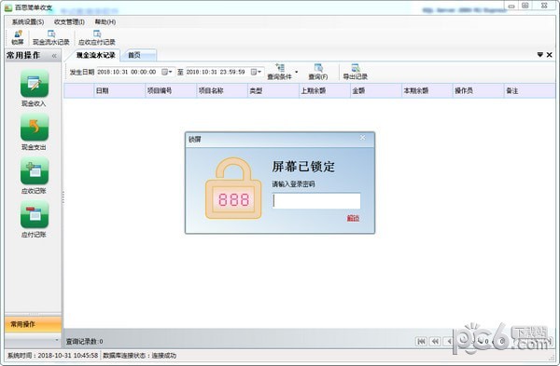Click the 查询记录数:0 status text

point(85,342)
